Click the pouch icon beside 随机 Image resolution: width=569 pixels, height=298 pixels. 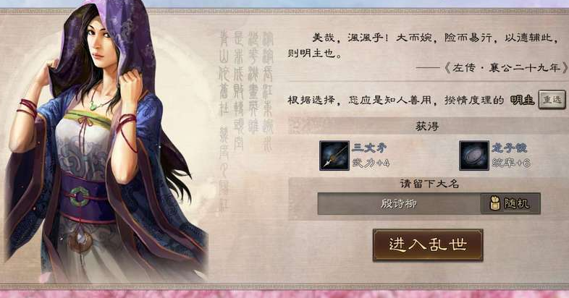point(494,204)
